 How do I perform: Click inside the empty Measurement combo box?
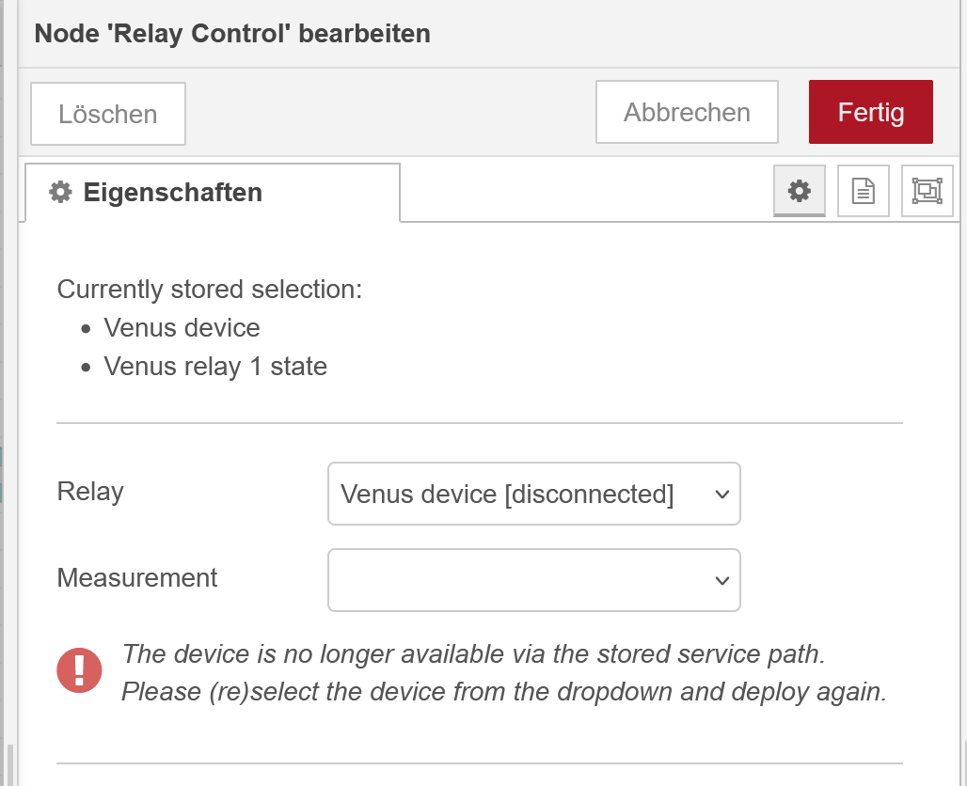[517, 580]
